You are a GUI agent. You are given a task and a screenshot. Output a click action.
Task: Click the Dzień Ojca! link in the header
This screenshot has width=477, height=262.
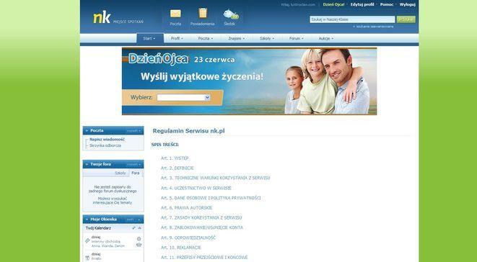(x=333, y=4)
